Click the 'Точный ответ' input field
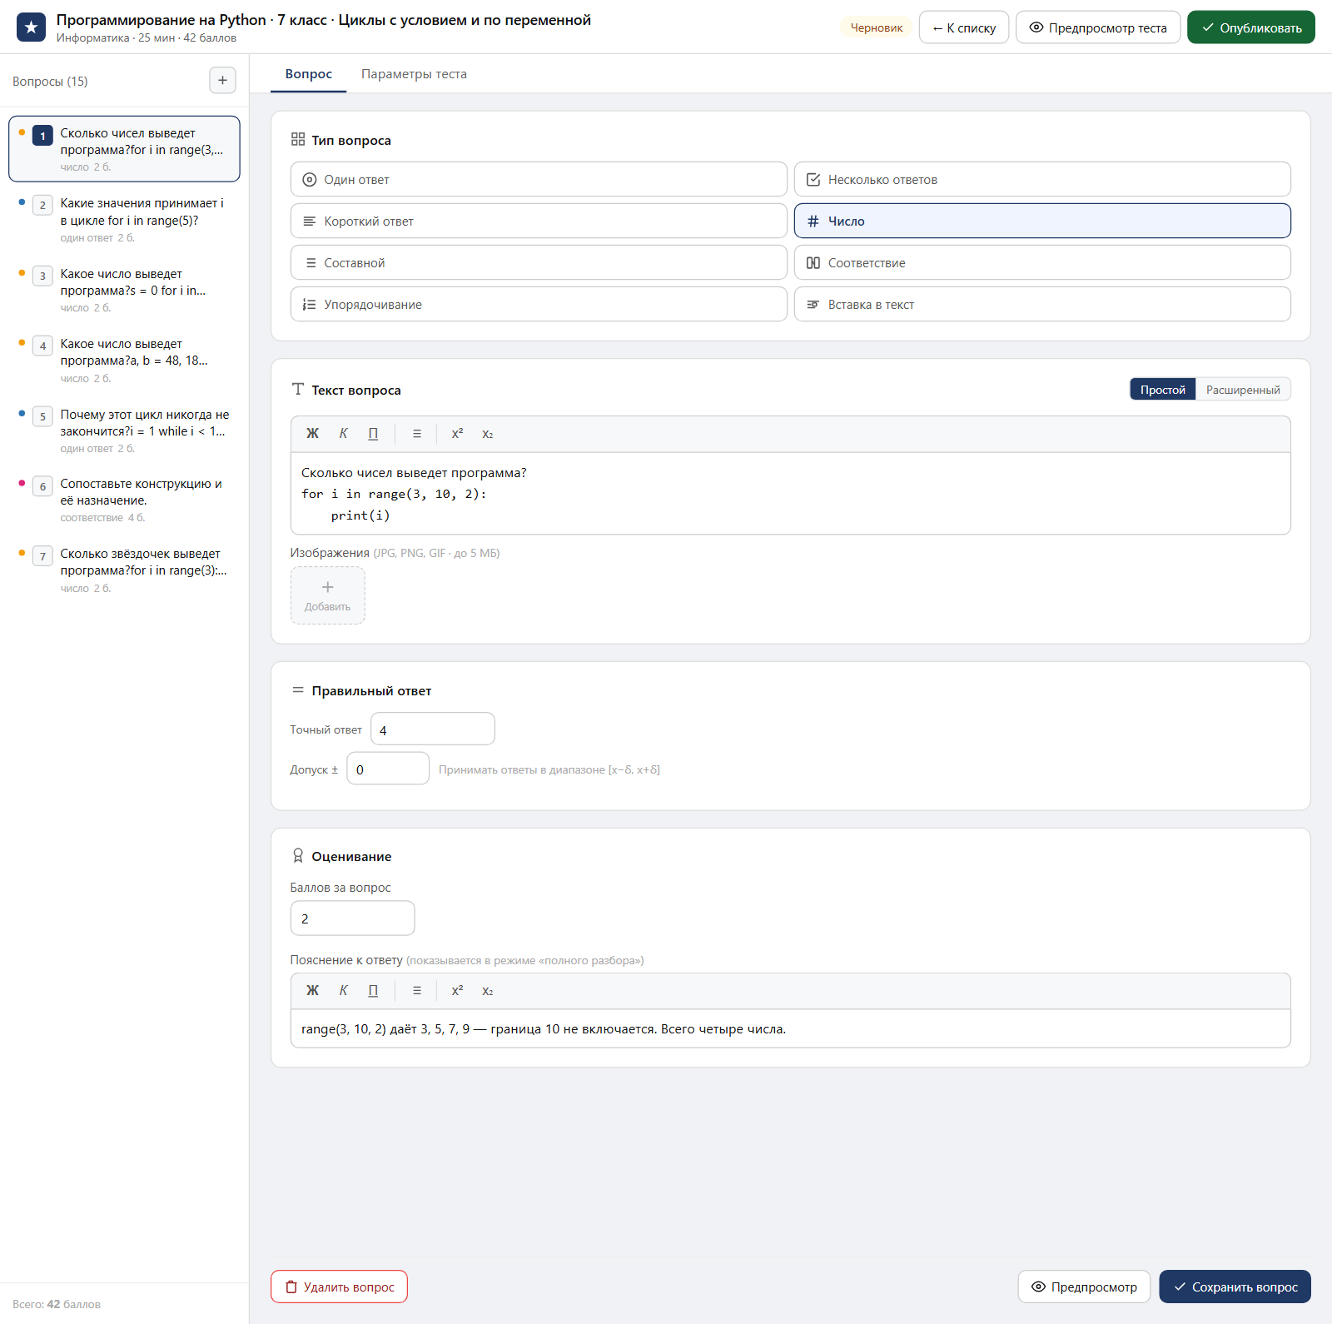 [x=433, y=729]
